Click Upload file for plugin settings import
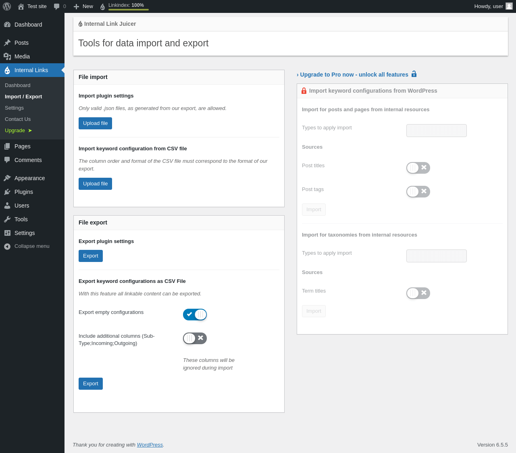Image resolution: width=516 pixels, height=453 pixels. pyautogui.click(x=95, y=123)
